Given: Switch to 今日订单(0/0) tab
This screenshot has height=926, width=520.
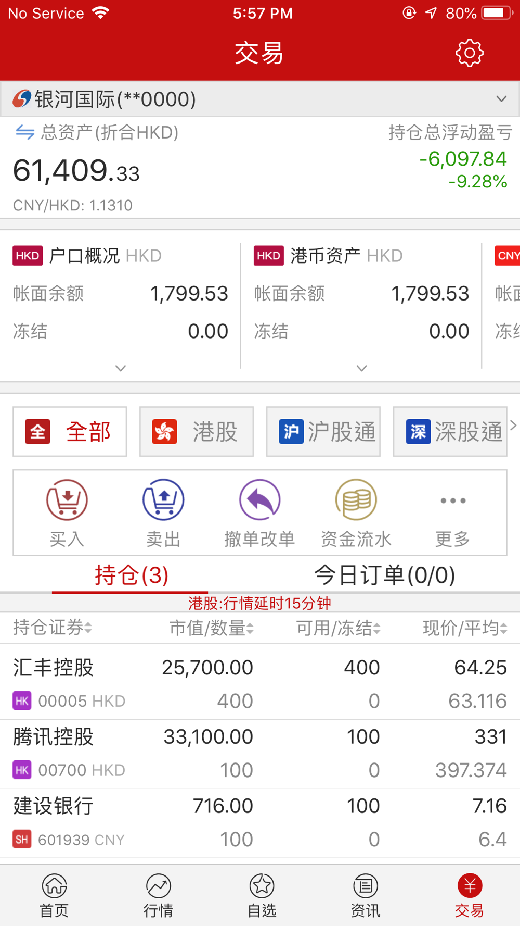Looking at the screenshot, I should 385,575.
